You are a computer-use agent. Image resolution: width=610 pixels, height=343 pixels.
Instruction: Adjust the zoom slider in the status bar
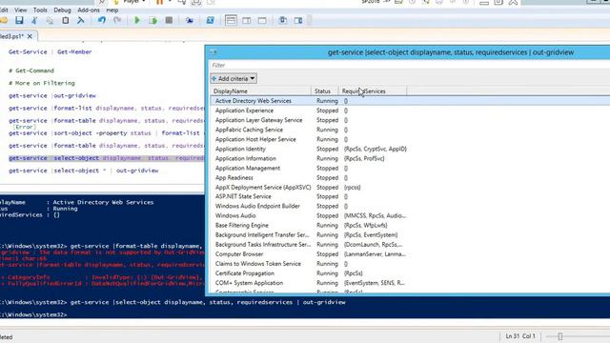point(560,336)
